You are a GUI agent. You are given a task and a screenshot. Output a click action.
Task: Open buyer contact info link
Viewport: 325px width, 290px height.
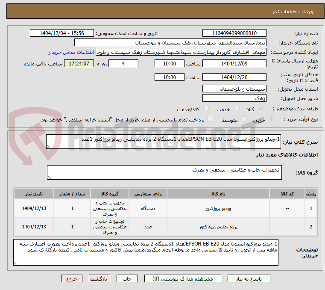tap(71, 52)
